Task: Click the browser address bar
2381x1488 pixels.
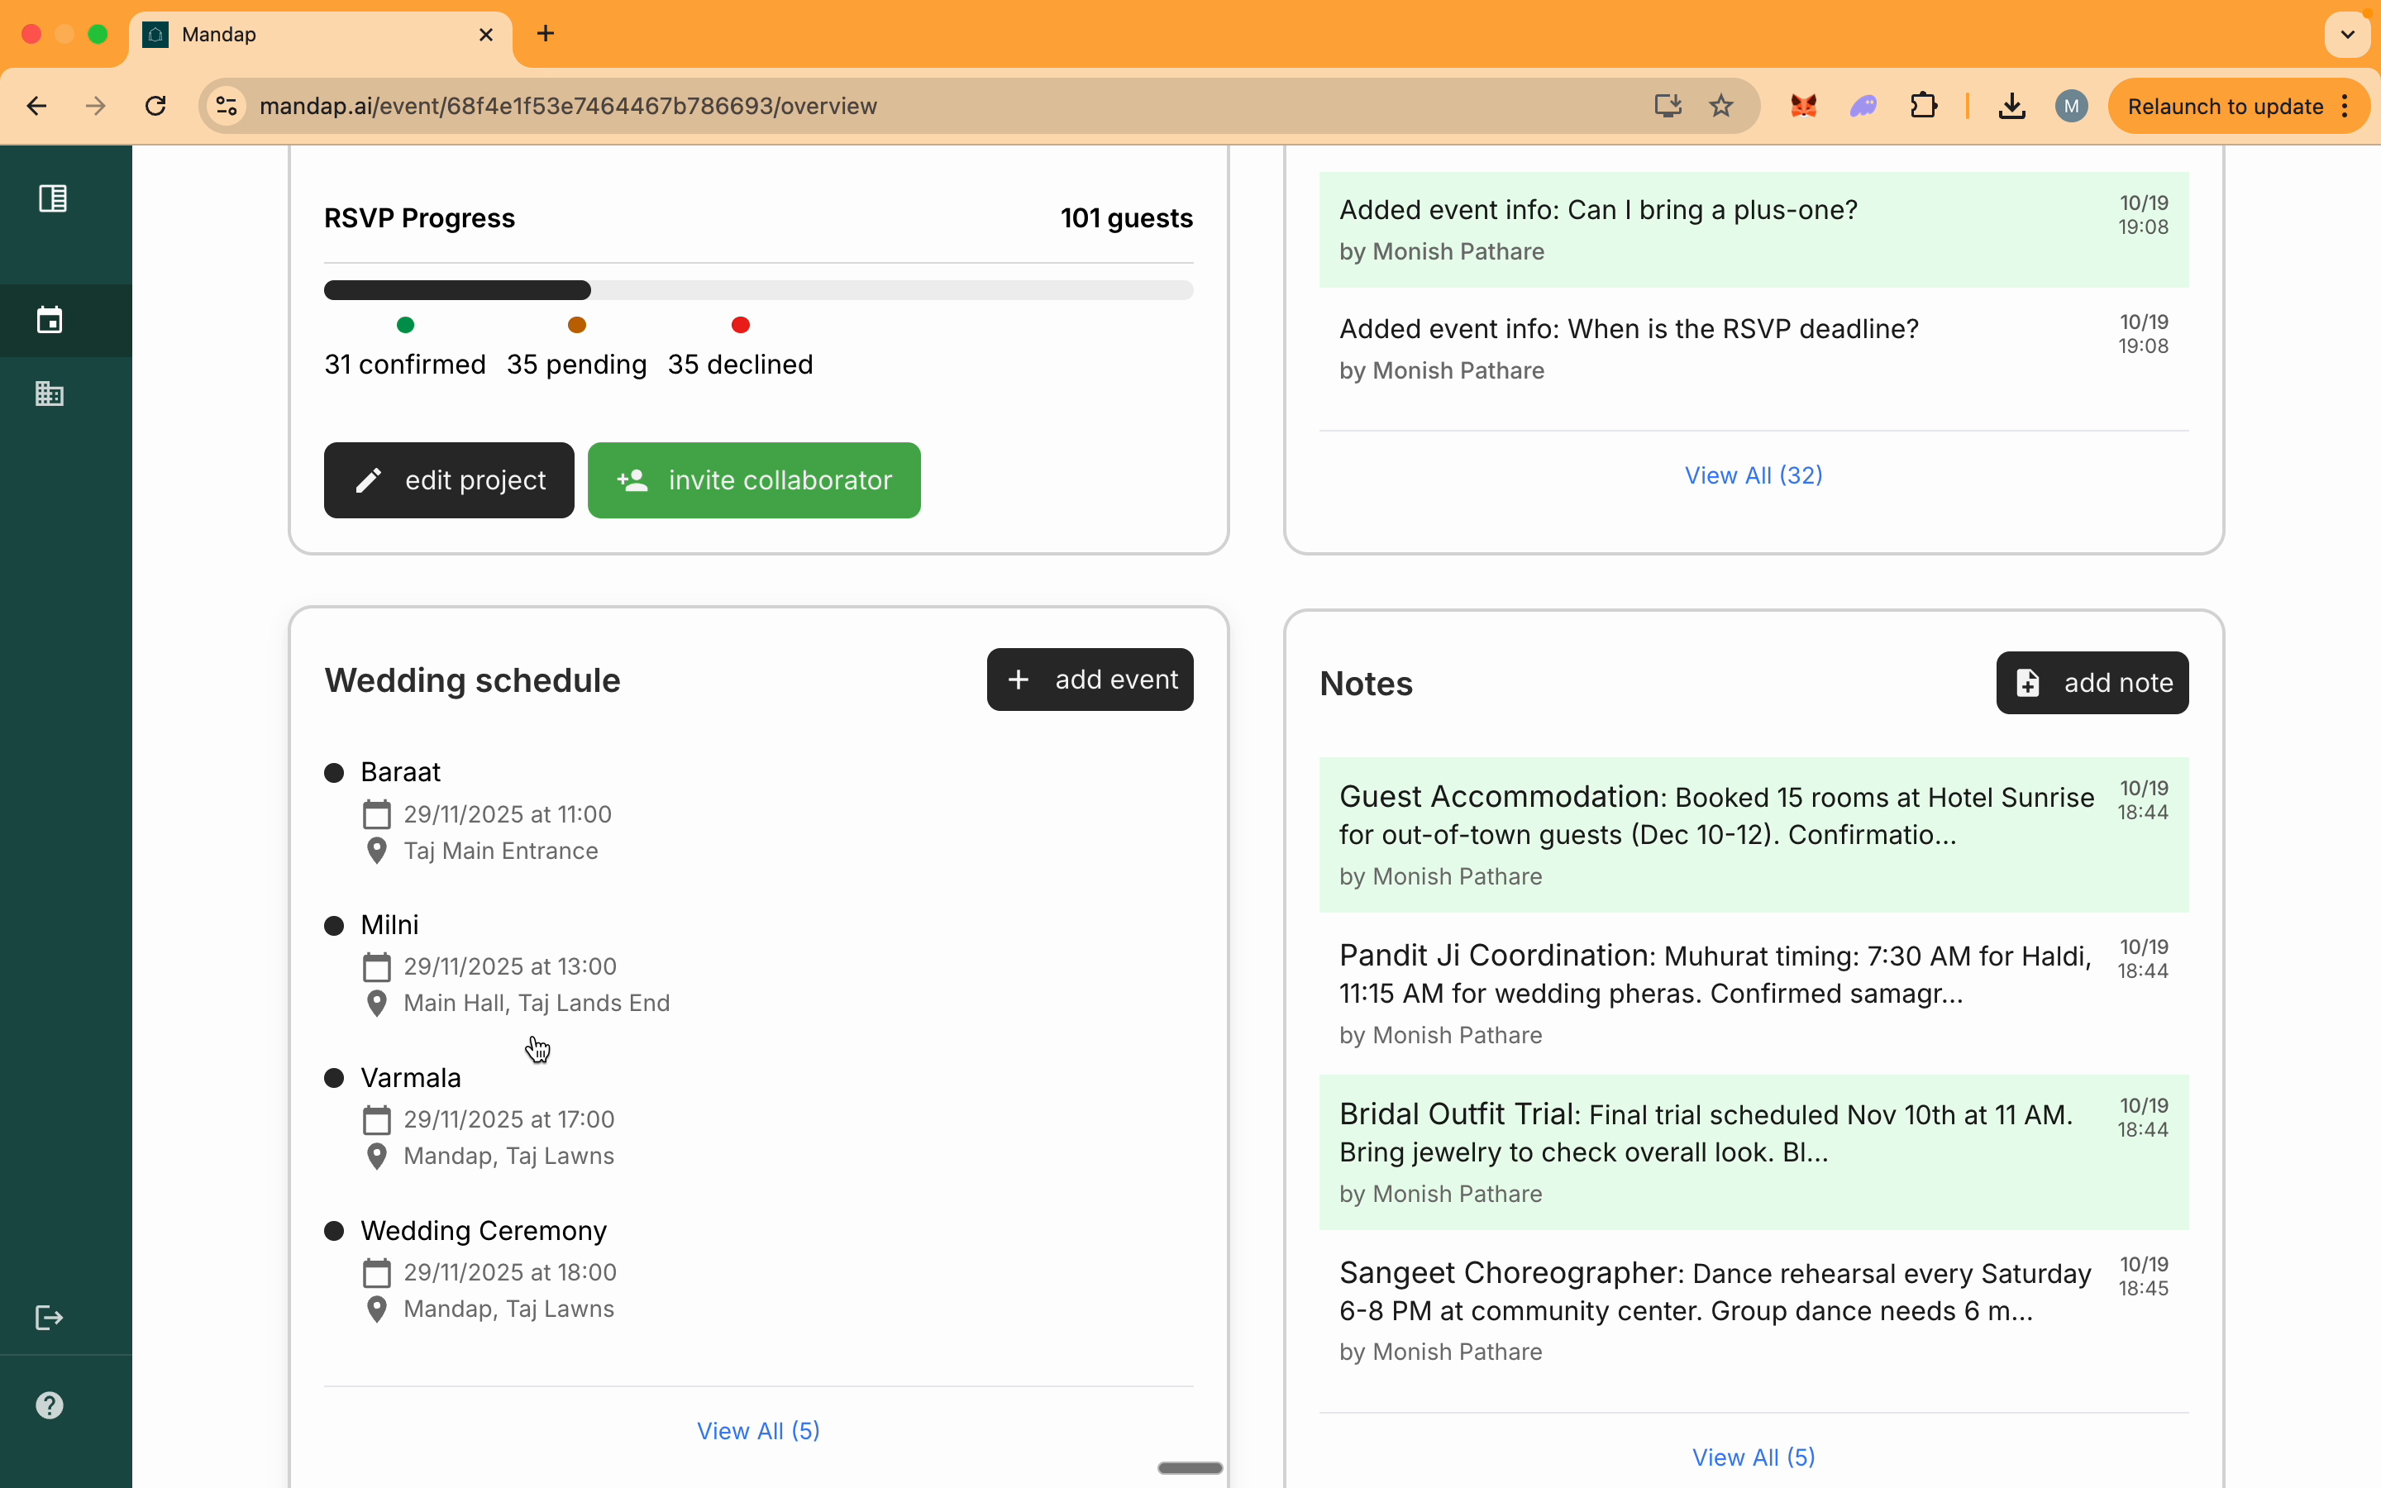Action: tap(885, 105)
